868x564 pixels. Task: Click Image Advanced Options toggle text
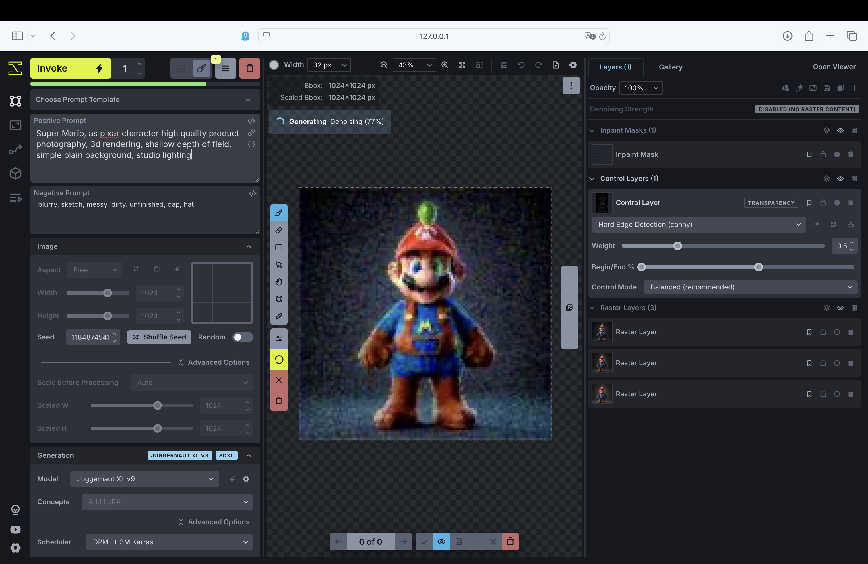[218, 362]
